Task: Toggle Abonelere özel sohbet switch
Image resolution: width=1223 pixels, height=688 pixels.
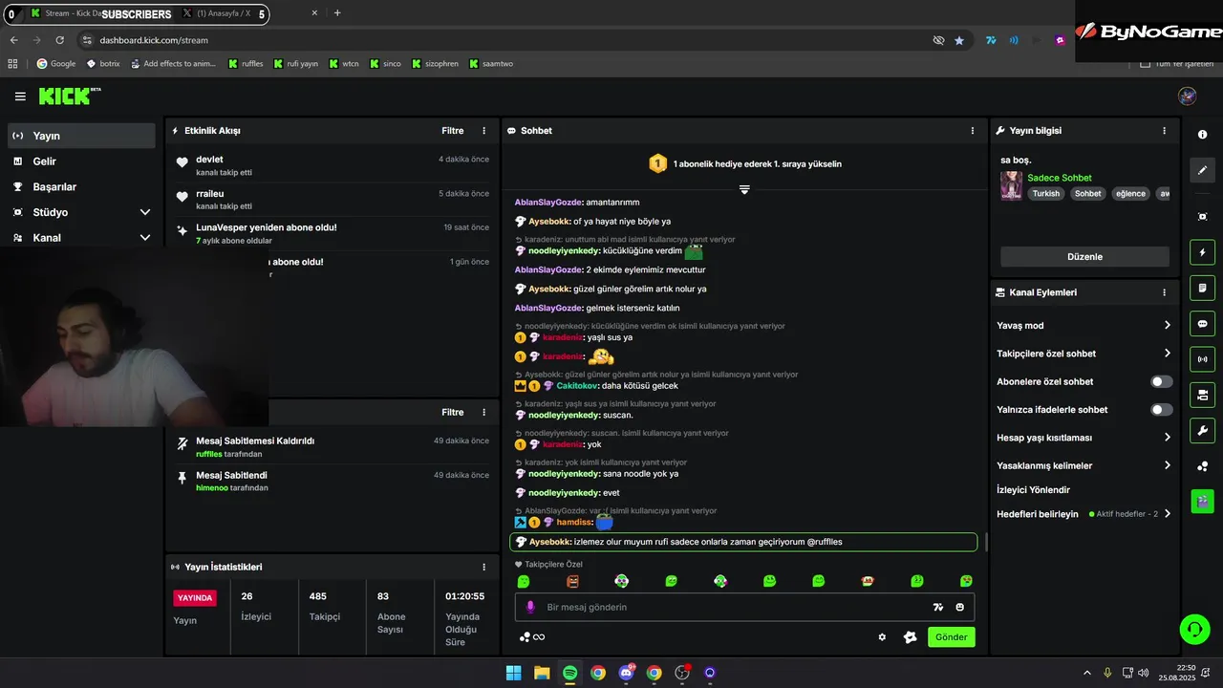Action: pyautogui.click(x=1161, y=381)
